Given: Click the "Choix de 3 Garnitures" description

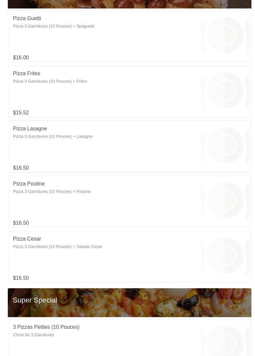Looking at the screenshot, I should (x=33, y=335).
